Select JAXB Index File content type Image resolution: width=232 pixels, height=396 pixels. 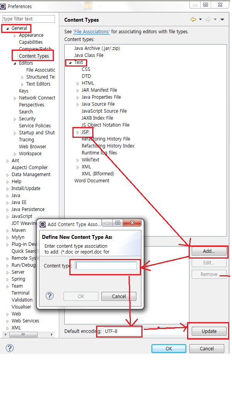point(97,118)
